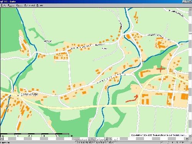192x144 pixels.
Task: Click the horizontal scrollbar's right arrow
Action: tap(187, 139)
